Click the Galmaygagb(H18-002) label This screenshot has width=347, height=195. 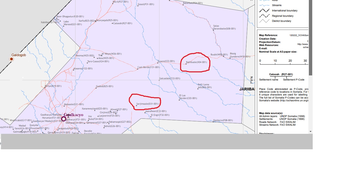click(x=25, y=132)
